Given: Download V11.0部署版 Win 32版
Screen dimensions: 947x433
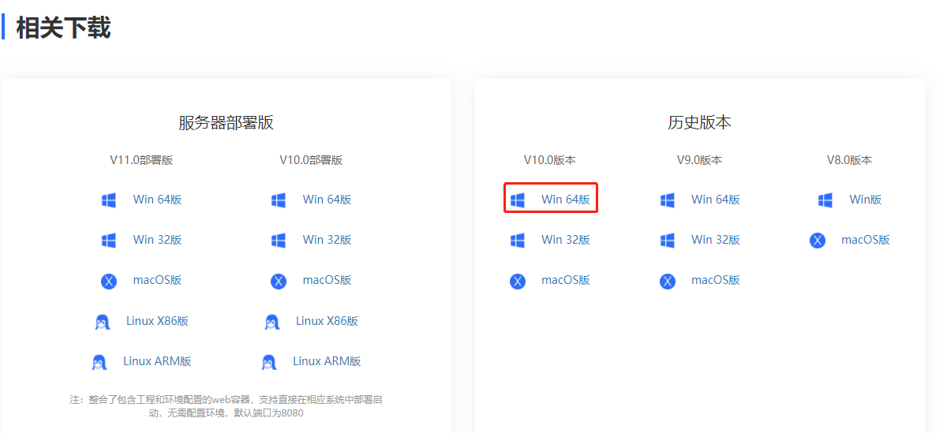Looking at the screenshot, I should [157, 239].
